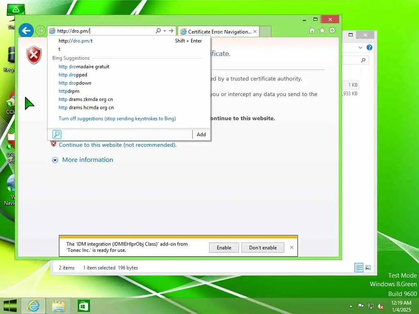Open the address bar autocomplete dropdown arrow
The width and height of the screenshot is (419, 314).
pyautogui.click(x=164, y=31)
